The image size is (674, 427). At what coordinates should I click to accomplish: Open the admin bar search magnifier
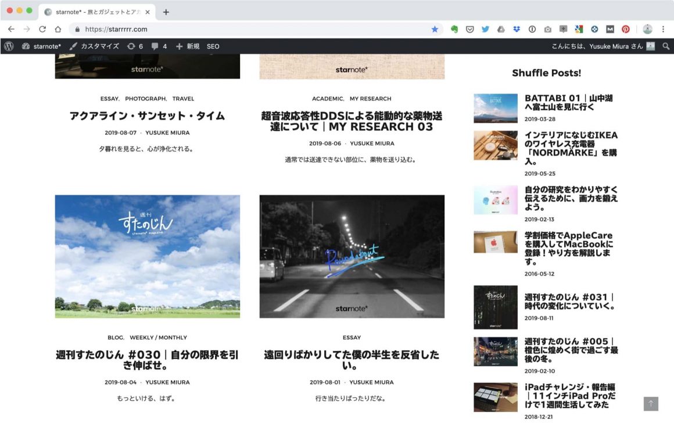pyautogui.click(x=666, y=46)
